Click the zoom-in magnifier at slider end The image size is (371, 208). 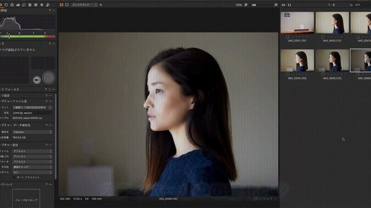tap(276, 5)
